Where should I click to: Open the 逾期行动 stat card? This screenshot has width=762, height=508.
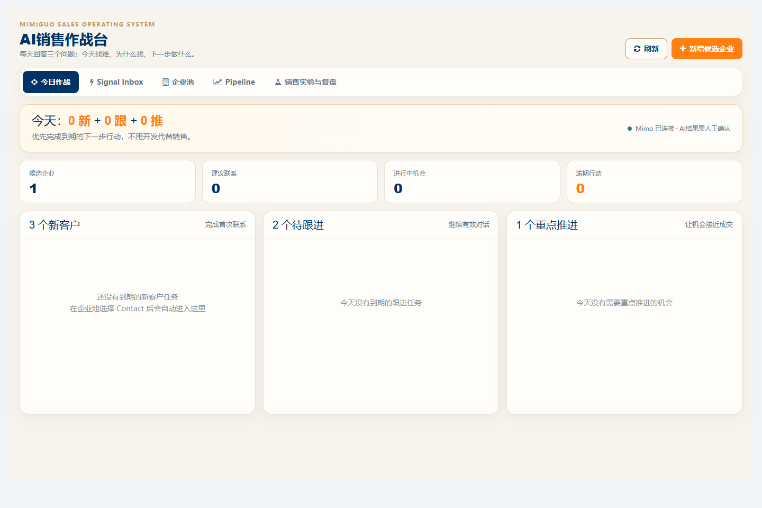point(655,182)
